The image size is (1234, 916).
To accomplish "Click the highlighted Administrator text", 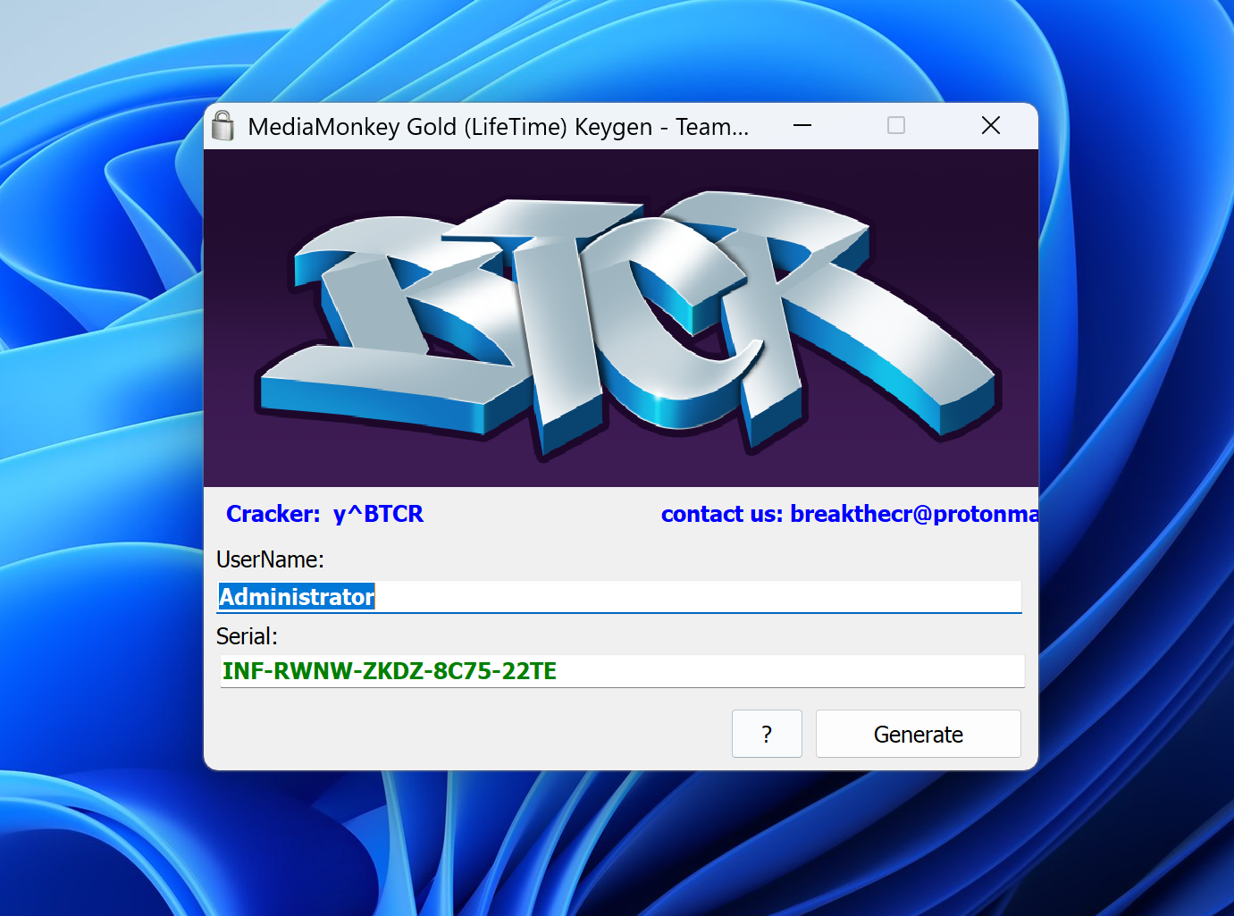I will coord(297,597).
